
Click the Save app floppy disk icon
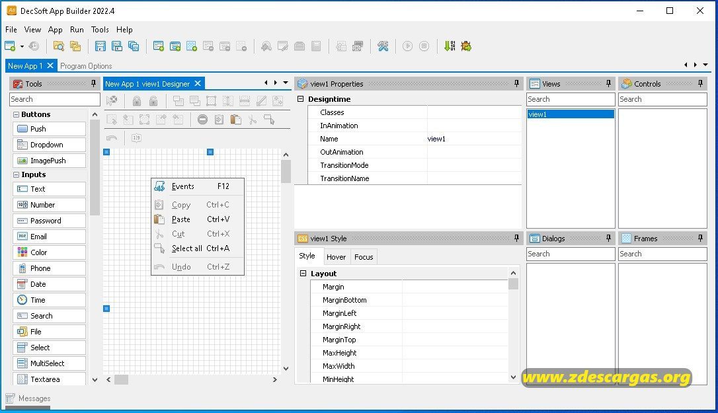pos(100,46)
